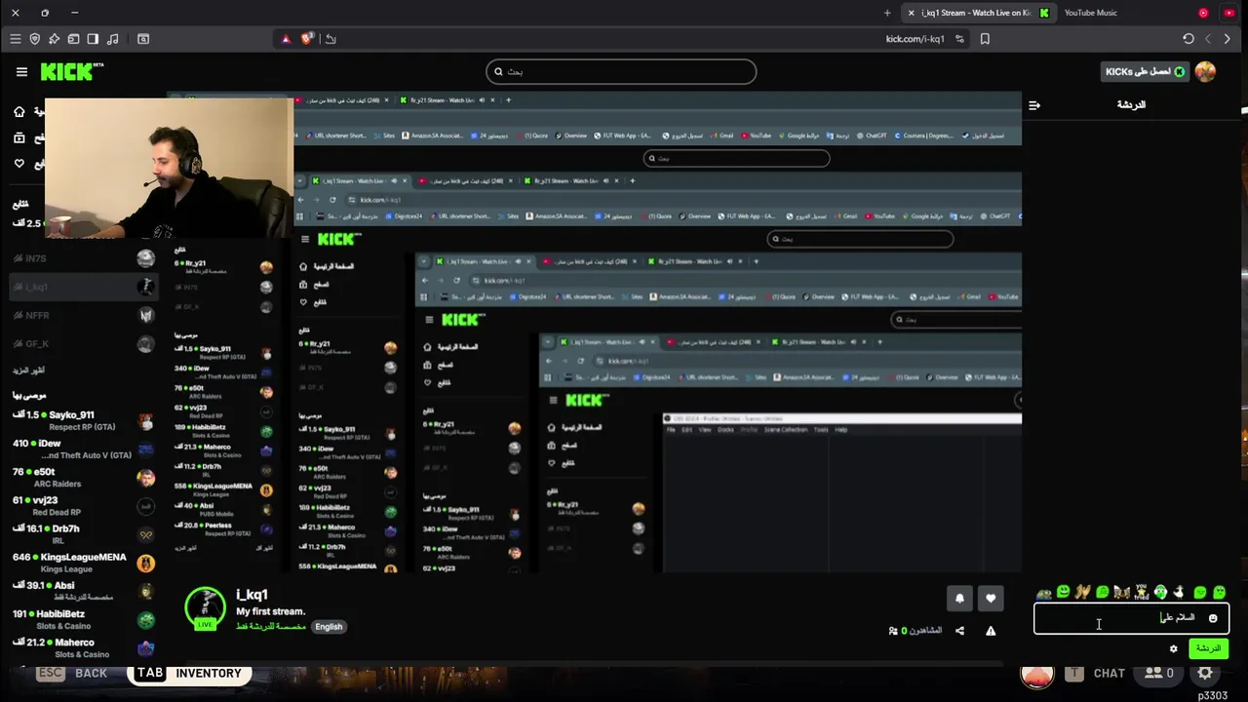Open the user profile avatar menu
This screenshot has height=702, width=1248.
pos(1205,71)
